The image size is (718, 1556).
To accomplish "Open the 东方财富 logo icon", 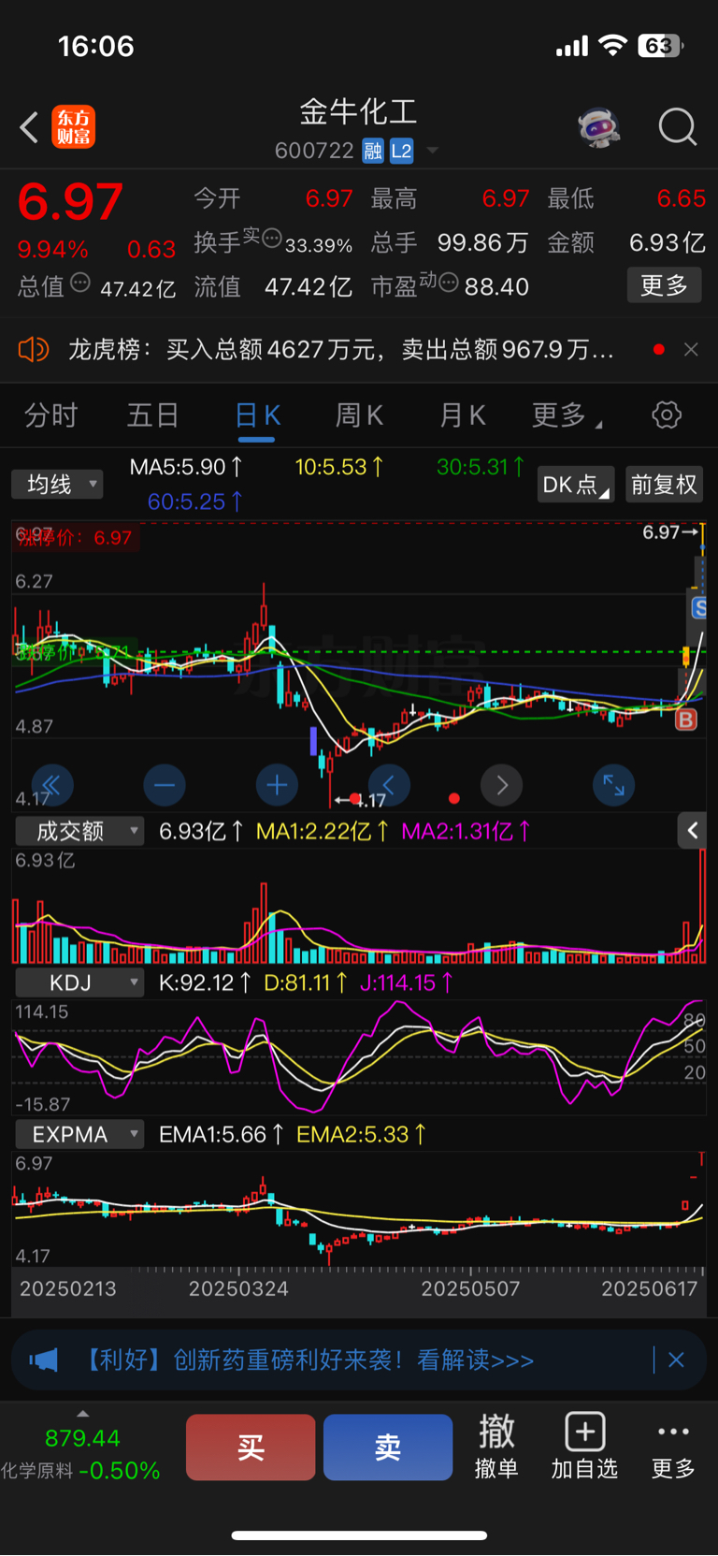I will coord(73,127).
